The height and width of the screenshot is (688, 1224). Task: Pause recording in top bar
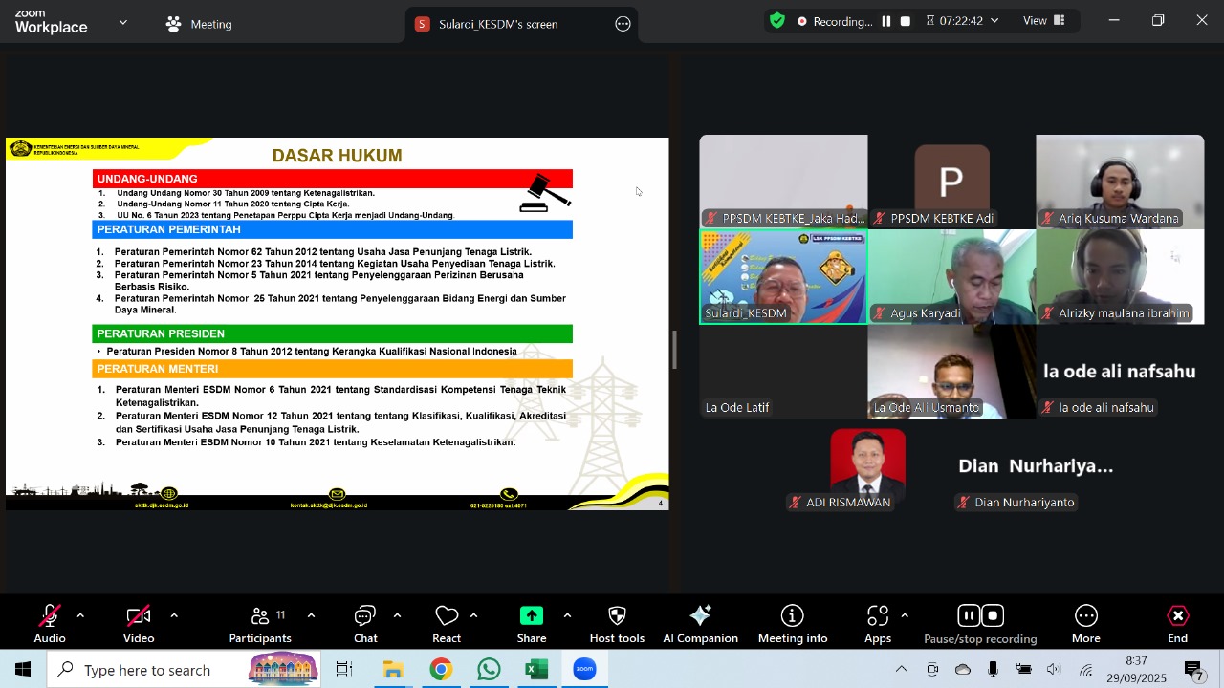pos(886,21)
